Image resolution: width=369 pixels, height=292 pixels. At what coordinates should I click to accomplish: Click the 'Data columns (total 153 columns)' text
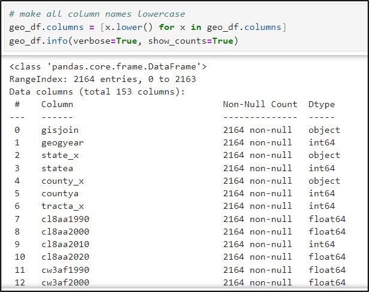(x=97, y=92)
